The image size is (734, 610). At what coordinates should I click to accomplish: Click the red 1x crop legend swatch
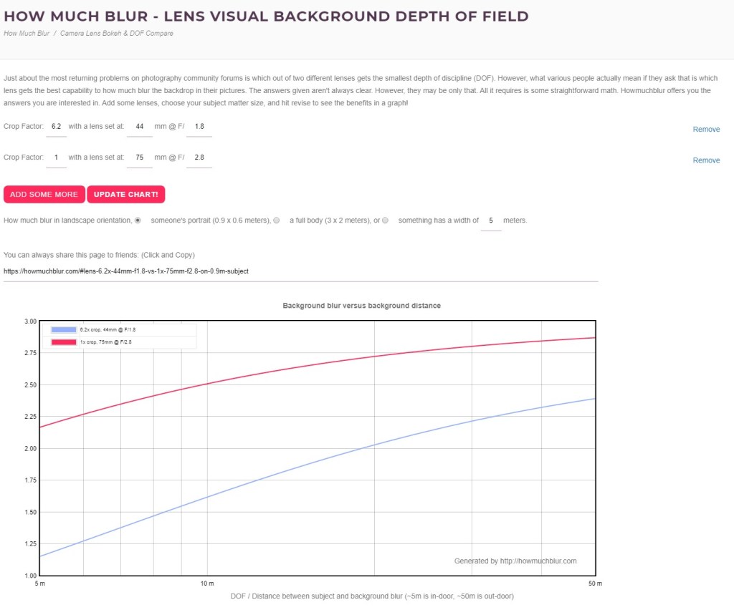coord(65,342)
